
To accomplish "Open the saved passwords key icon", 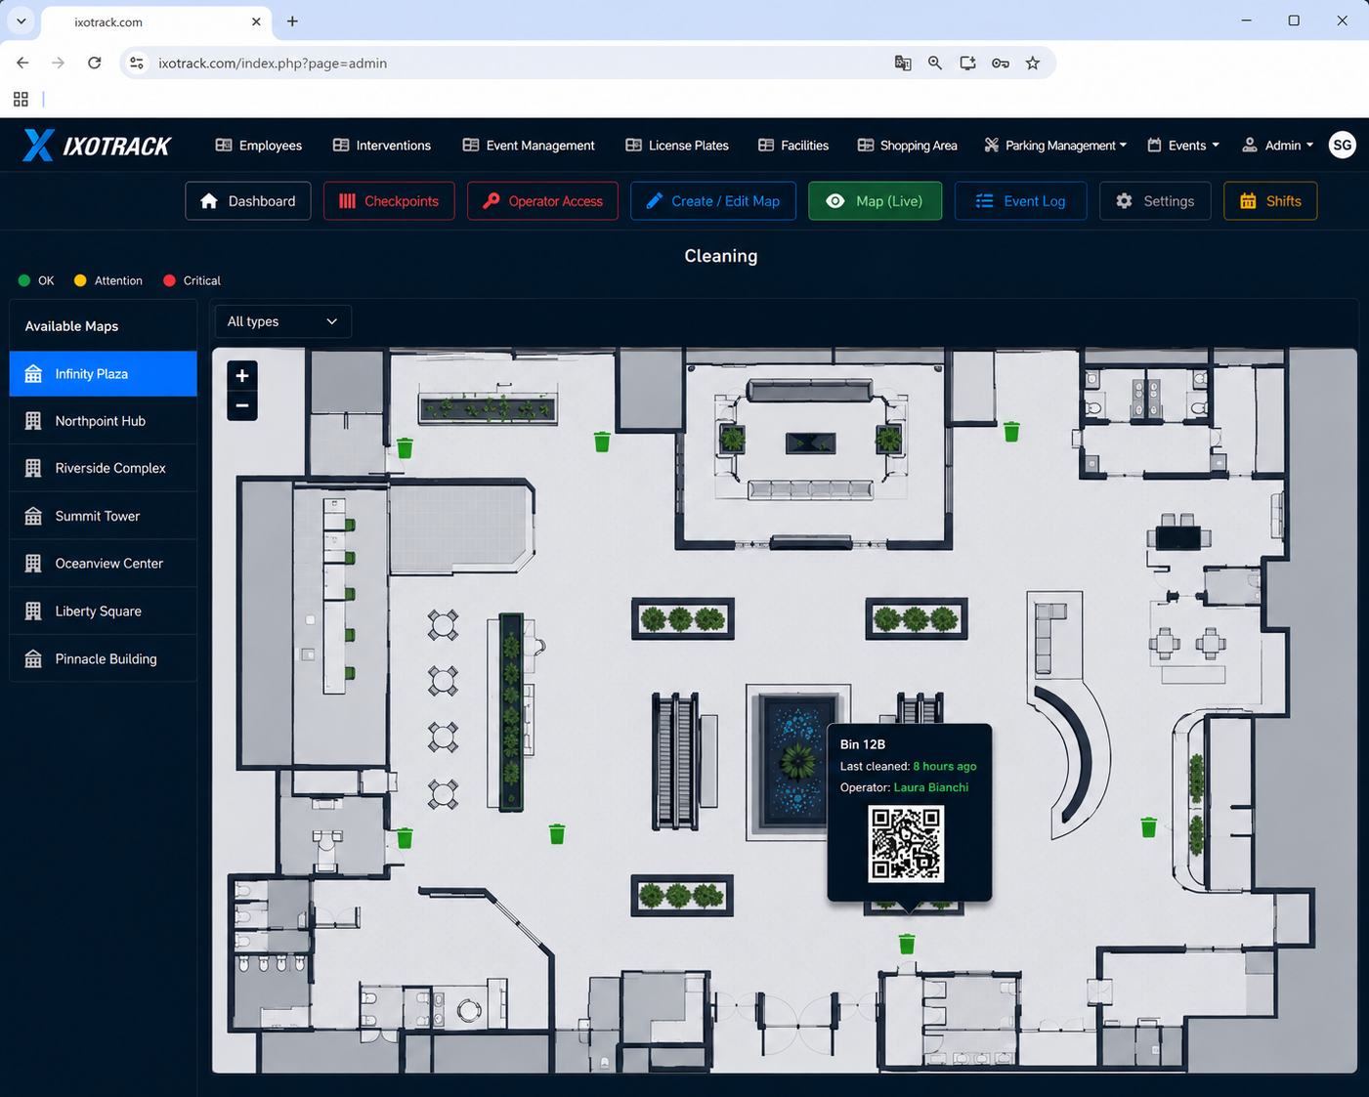I will click(1000, 63).
